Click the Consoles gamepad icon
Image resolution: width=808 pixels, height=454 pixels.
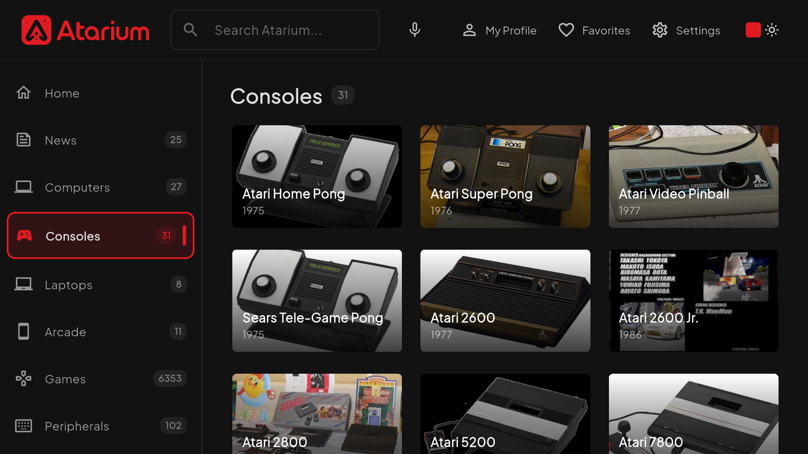tap(24, 235)
